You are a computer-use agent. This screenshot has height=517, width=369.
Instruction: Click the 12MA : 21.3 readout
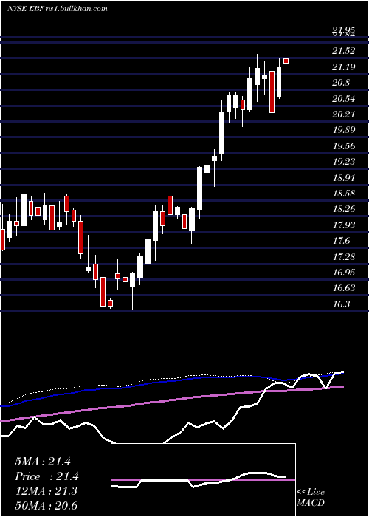46,491
